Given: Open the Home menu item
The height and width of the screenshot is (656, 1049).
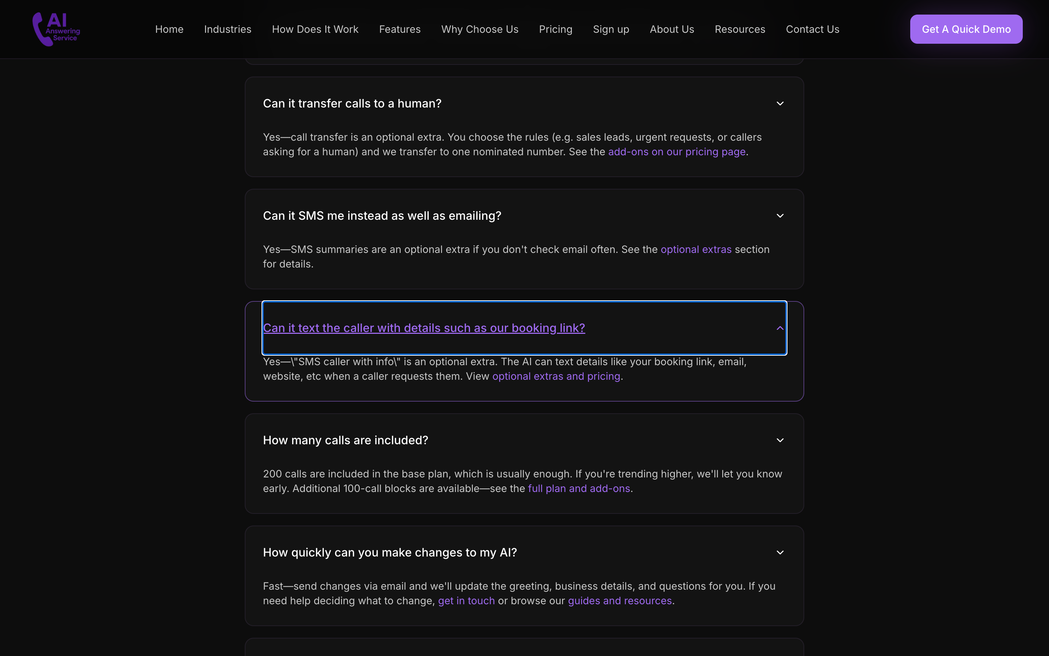Looking at the screenshot, I should pyautogui.click(x=169, y=29).
